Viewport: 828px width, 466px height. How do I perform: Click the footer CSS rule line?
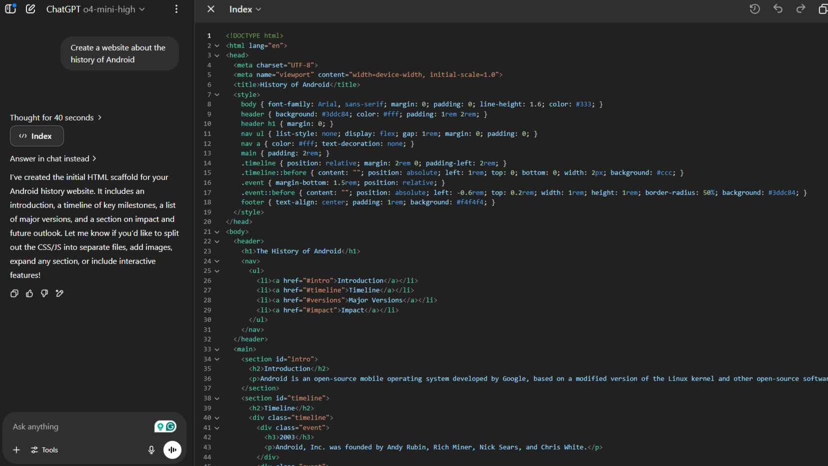click(x=368, y=202)
